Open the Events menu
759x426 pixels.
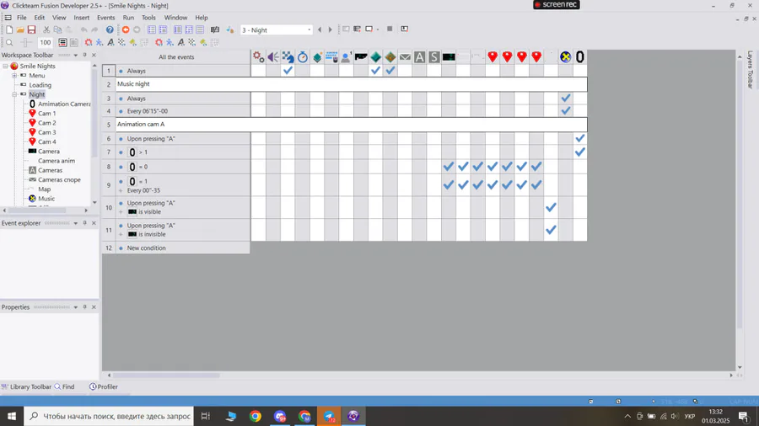point(106,18)
